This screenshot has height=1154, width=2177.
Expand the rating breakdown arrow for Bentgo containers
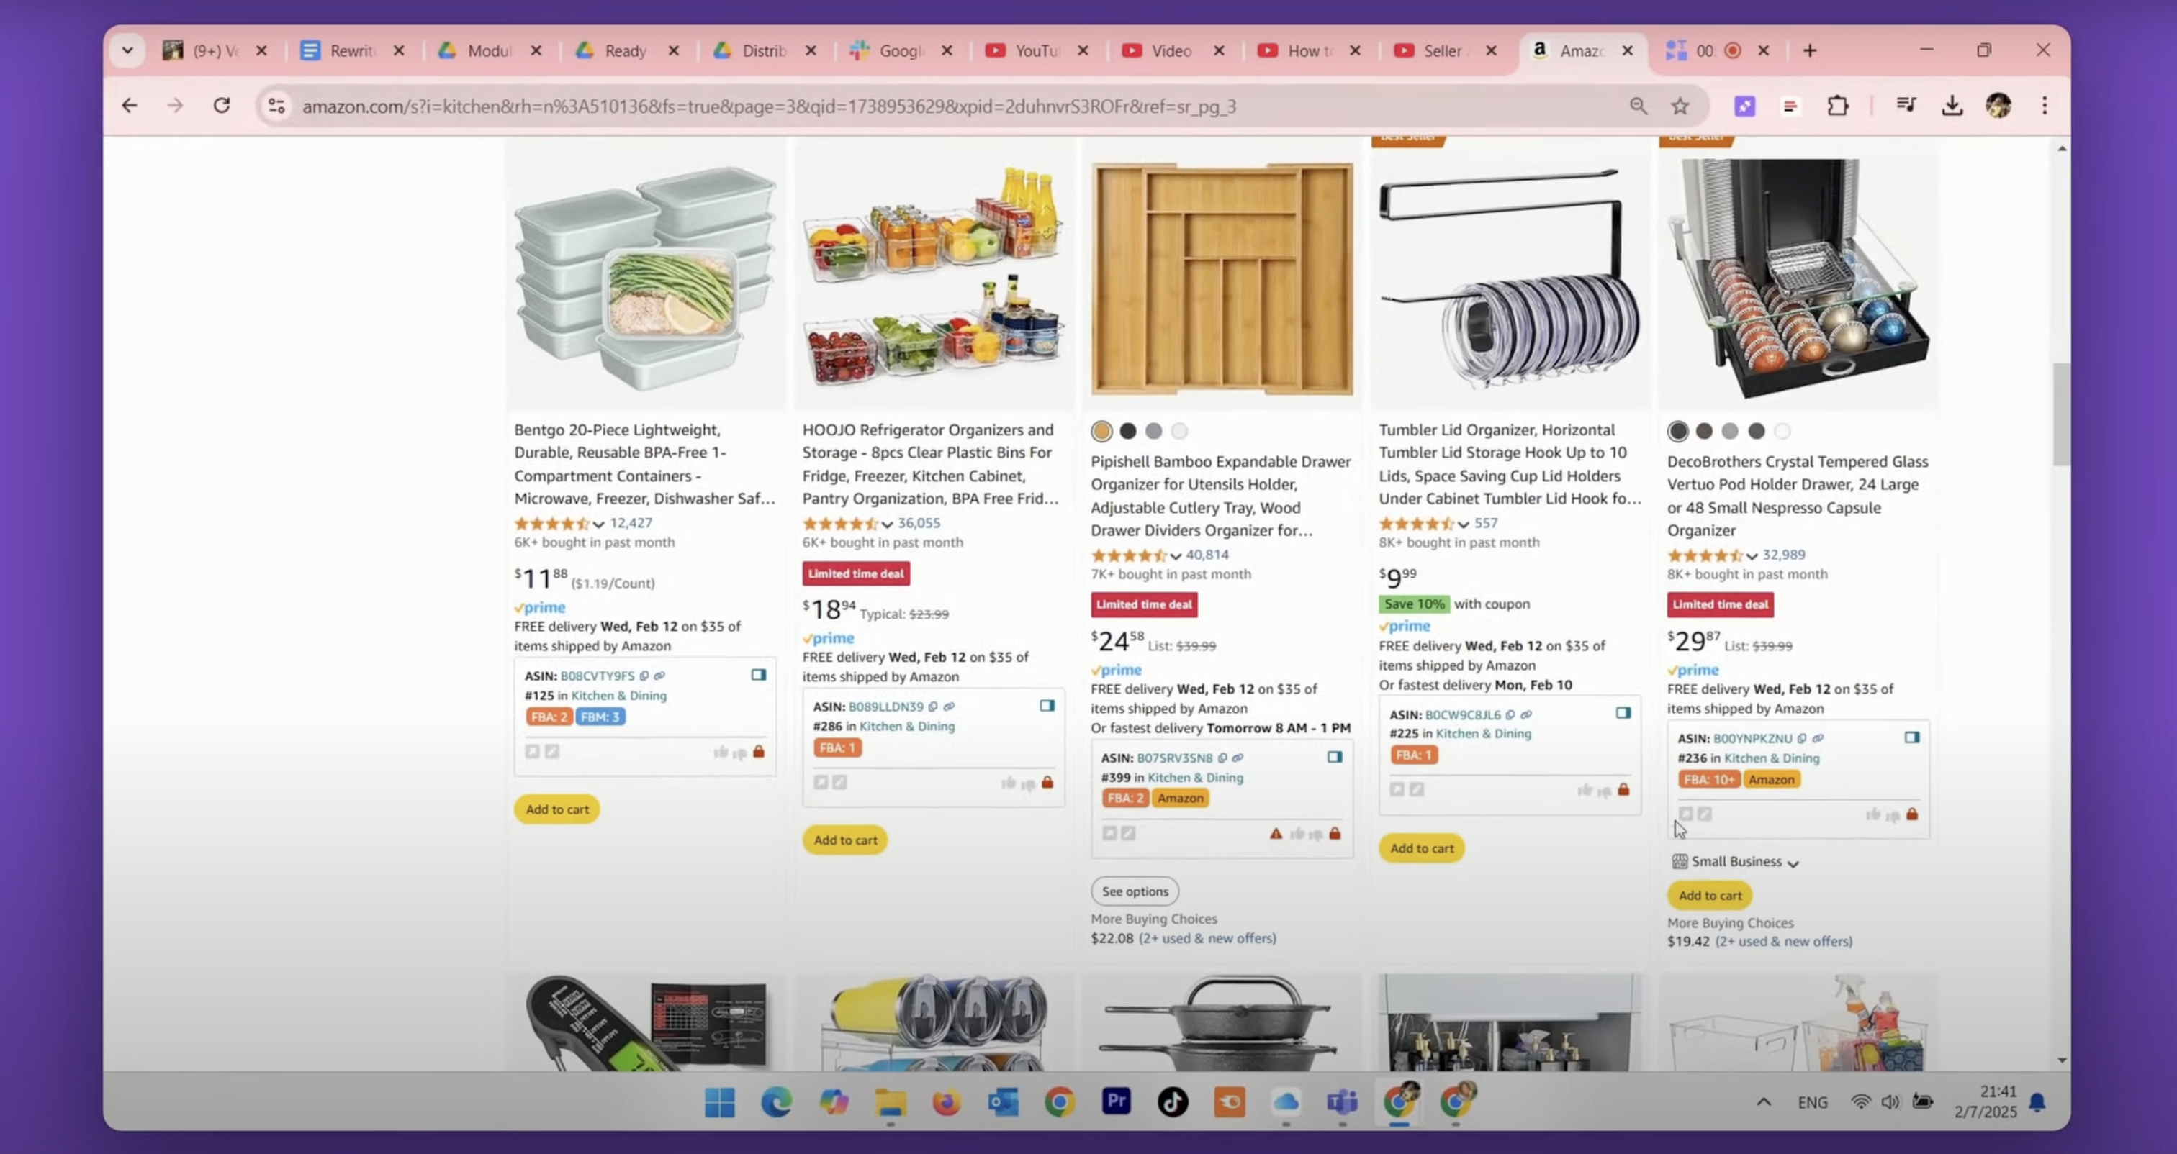(598, 524)
